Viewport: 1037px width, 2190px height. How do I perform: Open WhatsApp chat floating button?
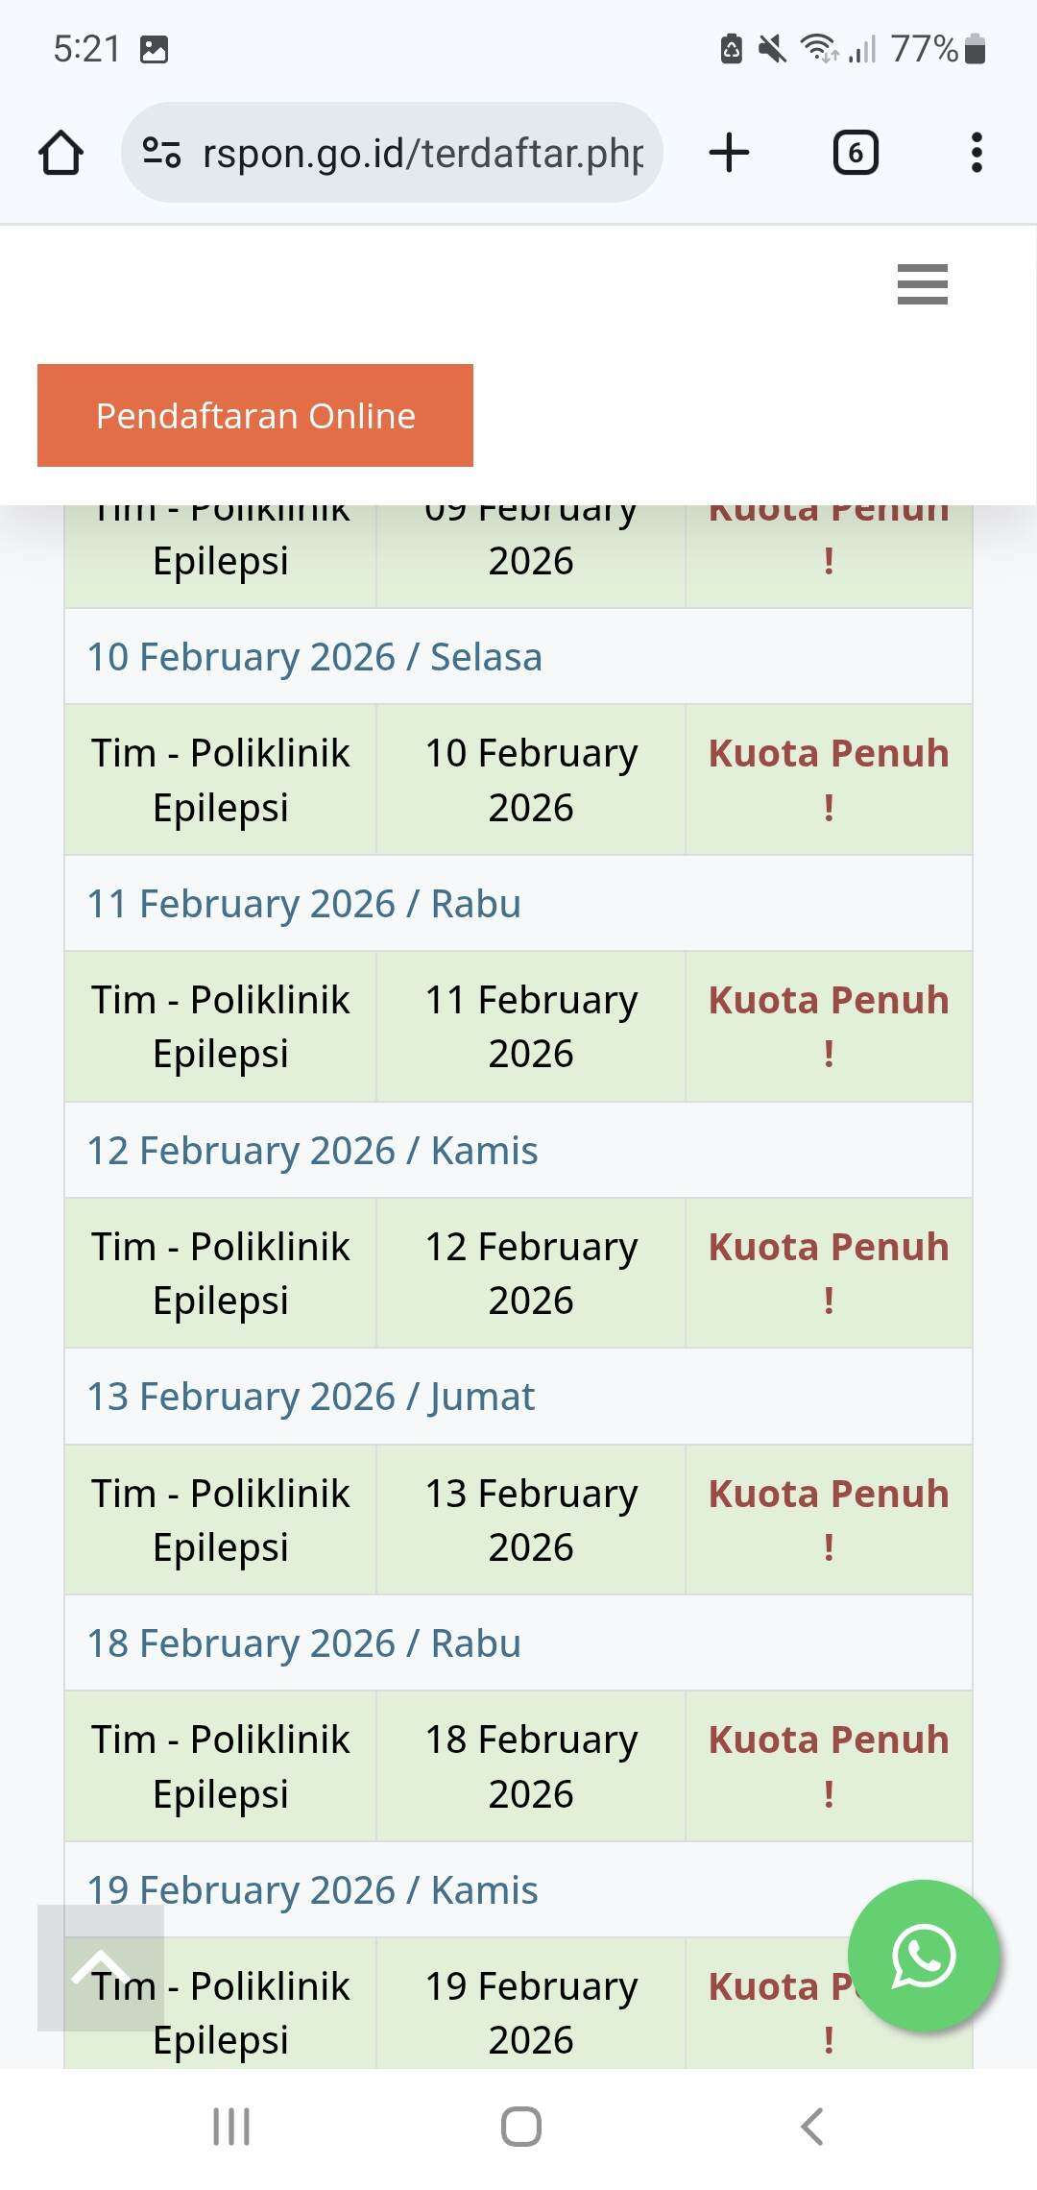pyautogui.click(x=924, y=1955)
